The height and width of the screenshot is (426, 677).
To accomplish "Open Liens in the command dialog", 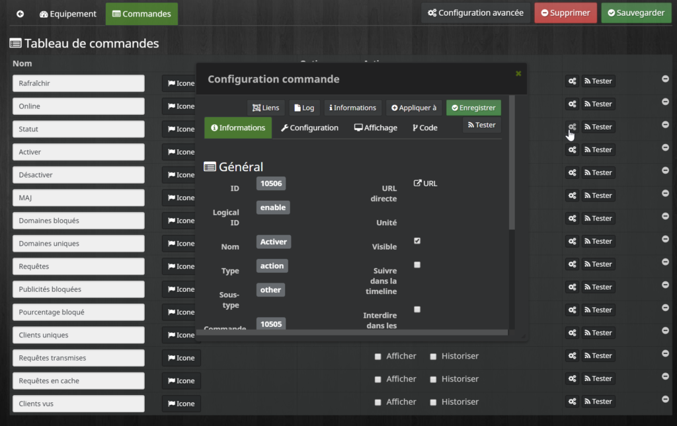I will pos(266,108).
